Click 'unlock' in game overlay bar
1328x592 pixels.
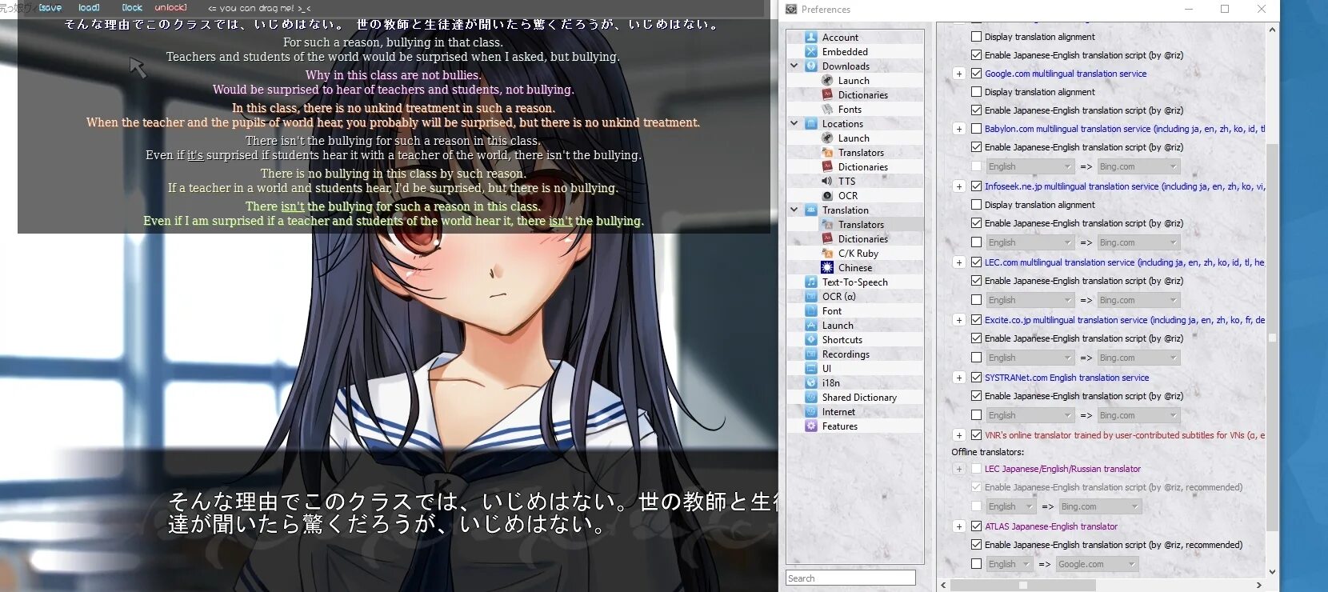click(170, 7)
